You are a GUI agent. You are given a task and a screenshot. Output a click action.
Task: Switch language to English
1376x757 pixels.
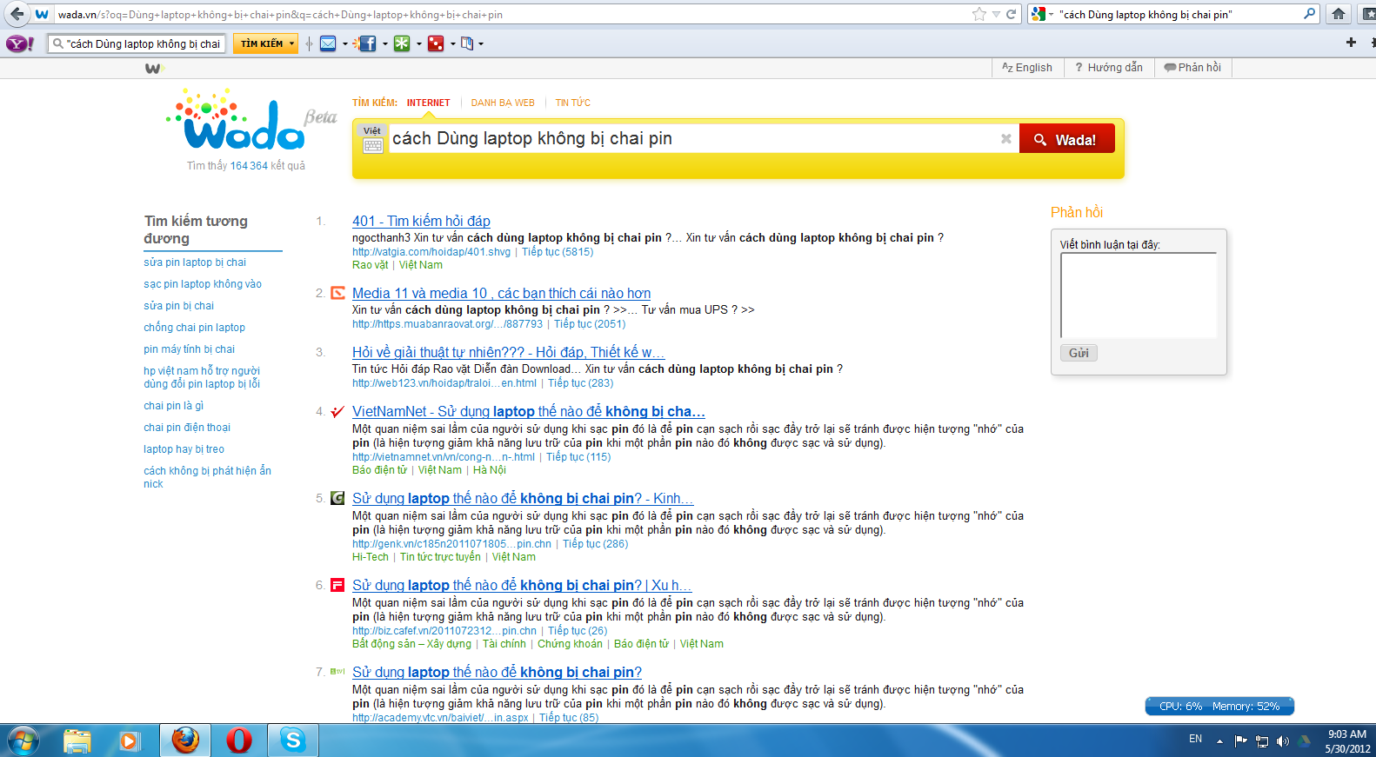1027,68
